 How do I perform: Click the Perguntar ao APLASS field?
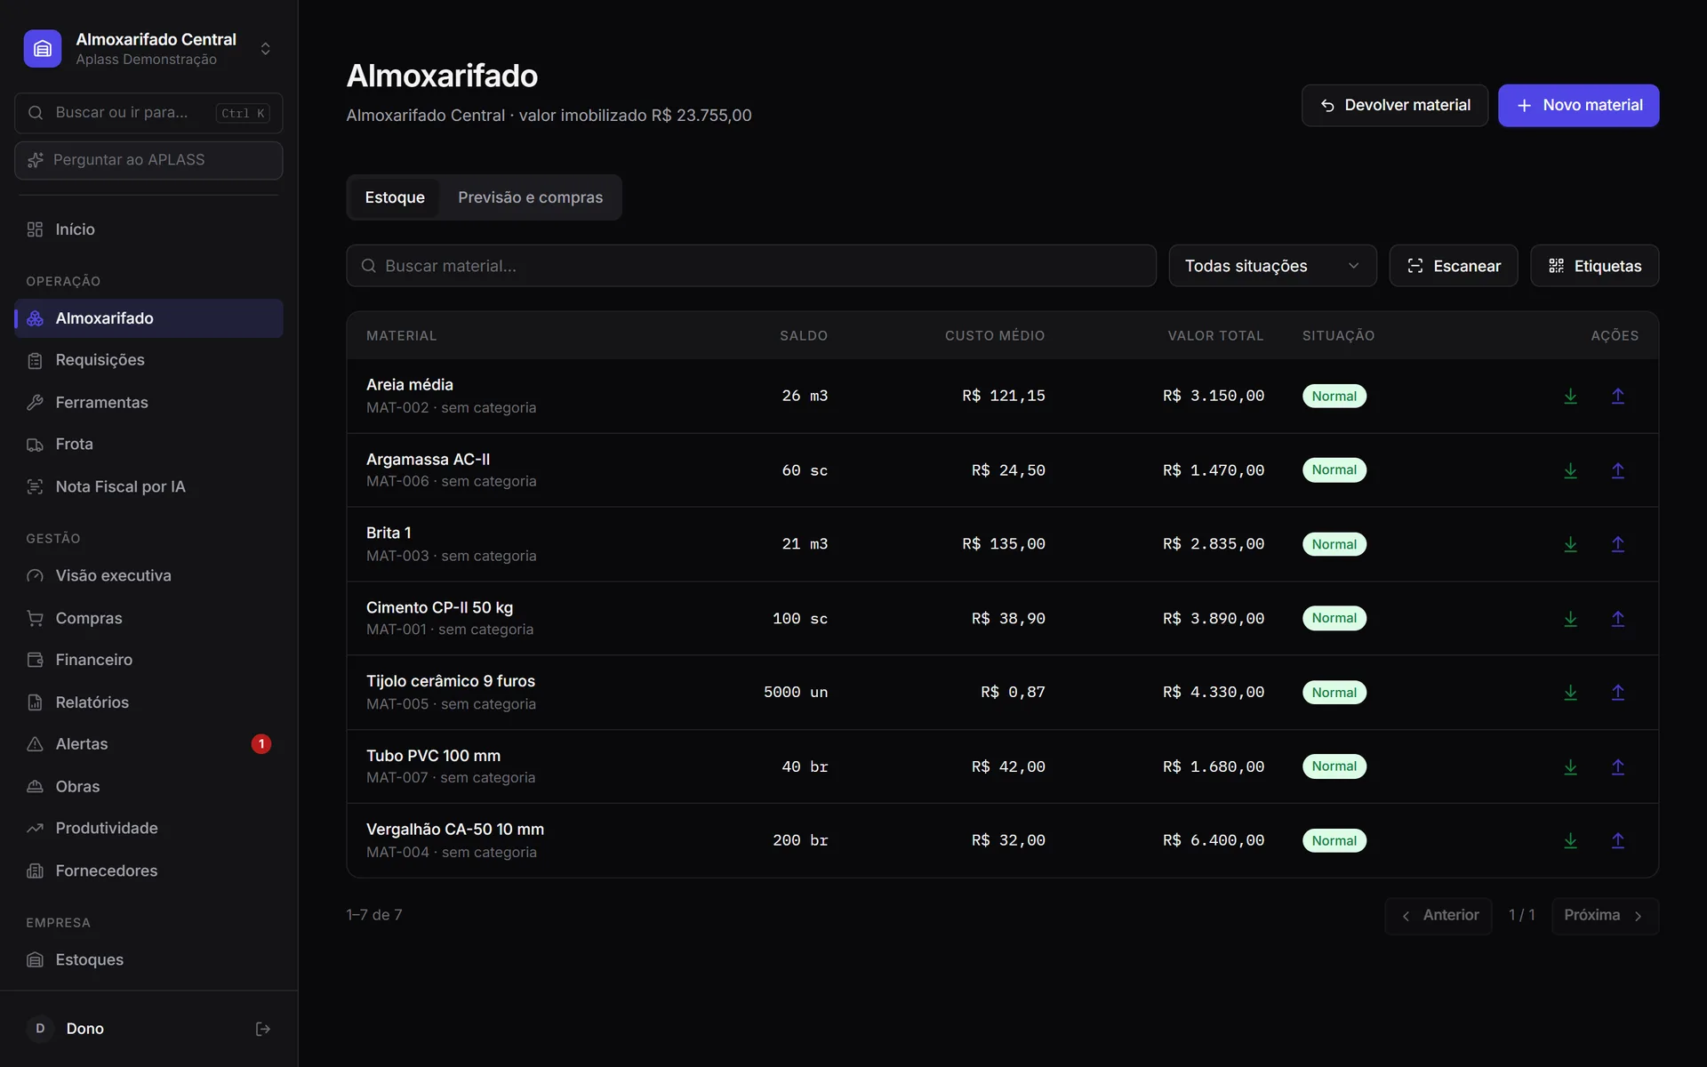[148, 160]
